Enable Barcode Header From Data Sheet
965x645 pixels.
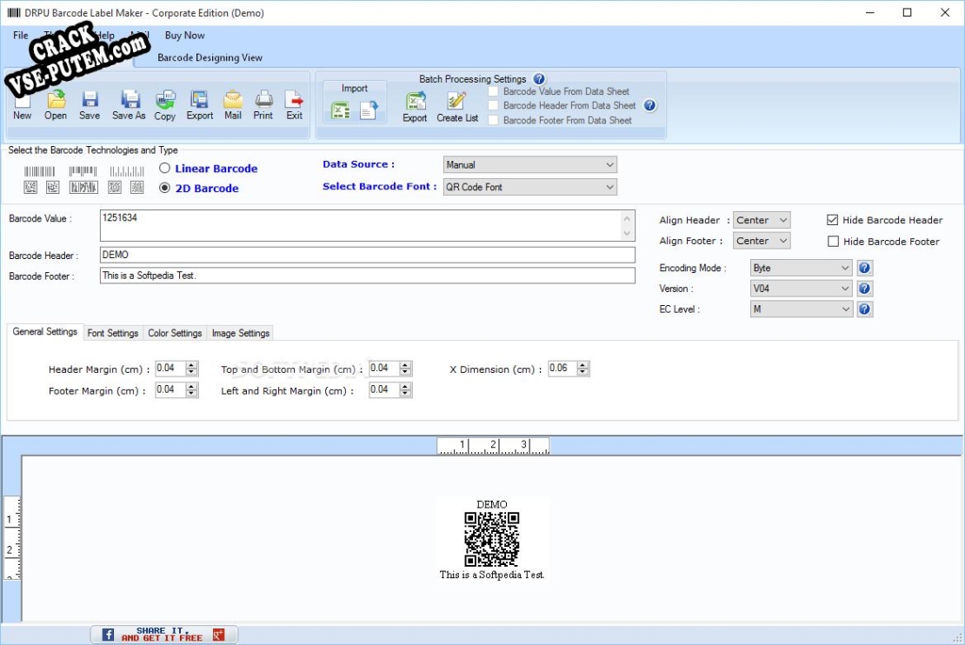tap(493, 105)
